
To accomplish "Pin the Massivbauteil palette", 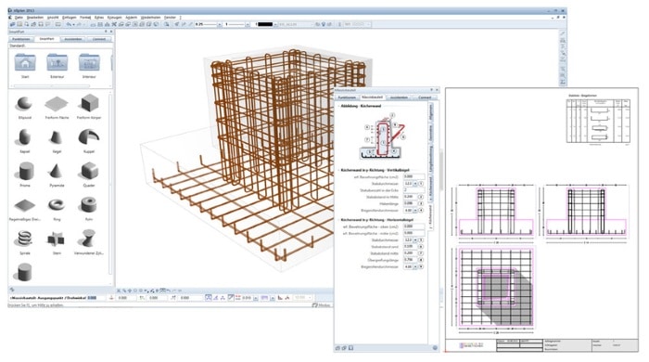I will pyautogui.click(x=431, y=90).
